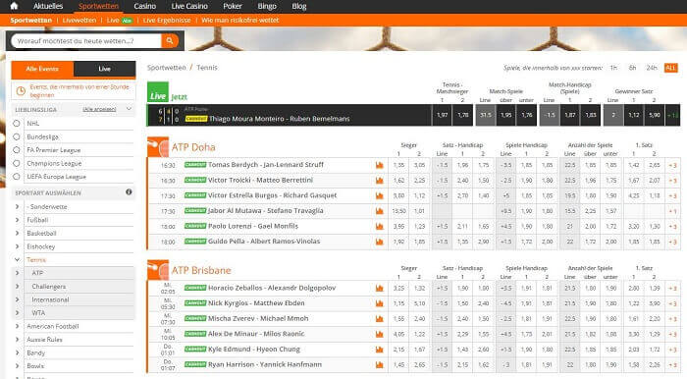Image resolution: width=687 pixels, height=379 pixels.
Task: Click cashout badge on Monteiro - Bemelmans live match
Action: coord(196,118)
